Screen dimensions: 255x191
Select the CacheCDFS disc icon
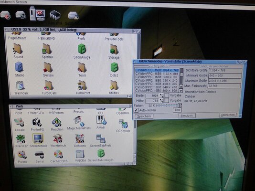point(58,154)
